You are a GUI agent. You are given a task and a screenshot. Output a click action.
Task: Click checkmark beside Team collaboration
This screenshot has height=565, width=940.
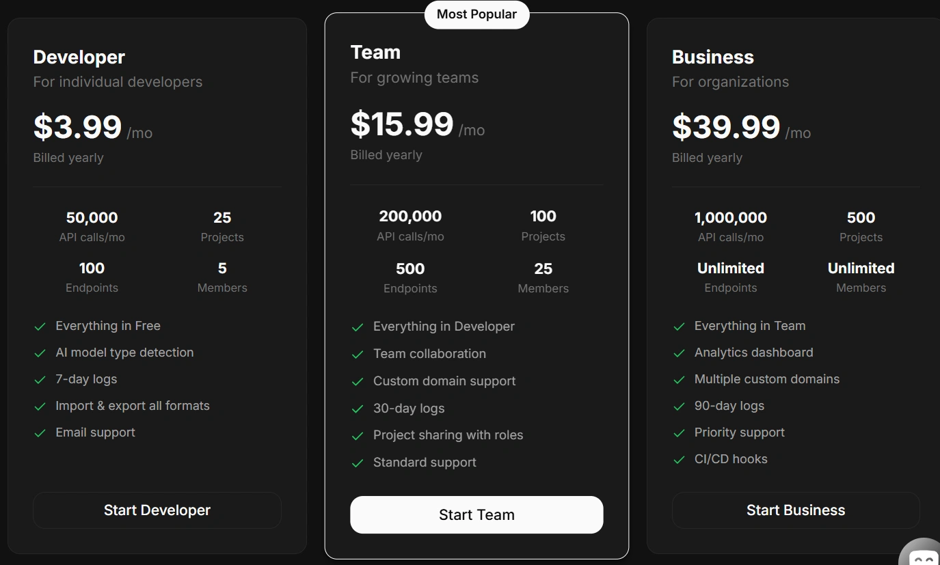point(358,355)
